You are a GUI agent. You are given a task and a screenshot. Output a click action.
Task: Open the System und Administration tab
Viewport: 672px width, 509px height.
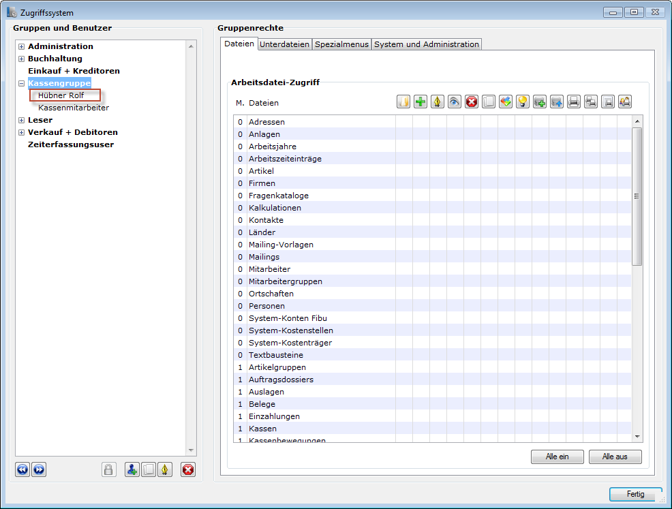[x=427, y=44]
